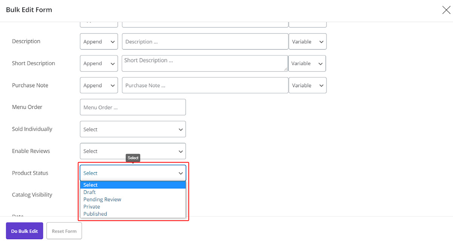
Task: Expand the Description Variable dropdown
Action: pos(307,42)
